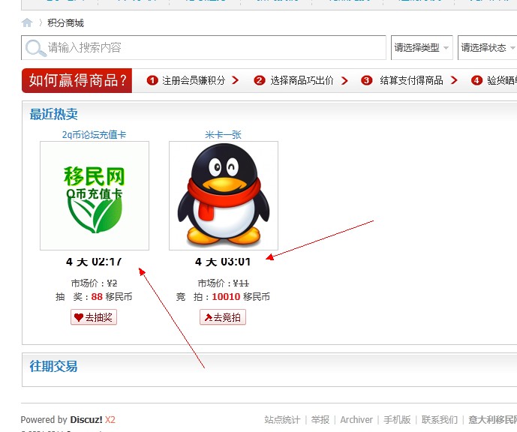Image resolution: width=517 pixels, height=432 pixels.
Task: Open the QQ penguin product image
Action: (224, 196)
